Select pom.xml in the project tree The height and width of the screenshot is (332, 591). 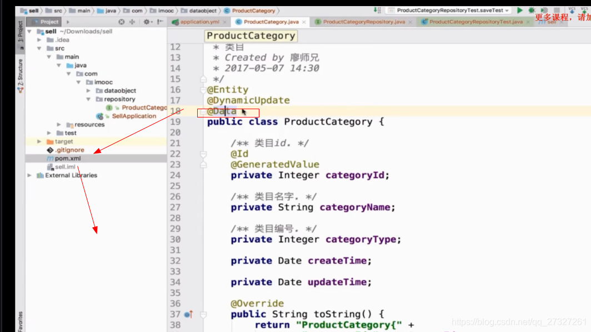click(68, 159)
